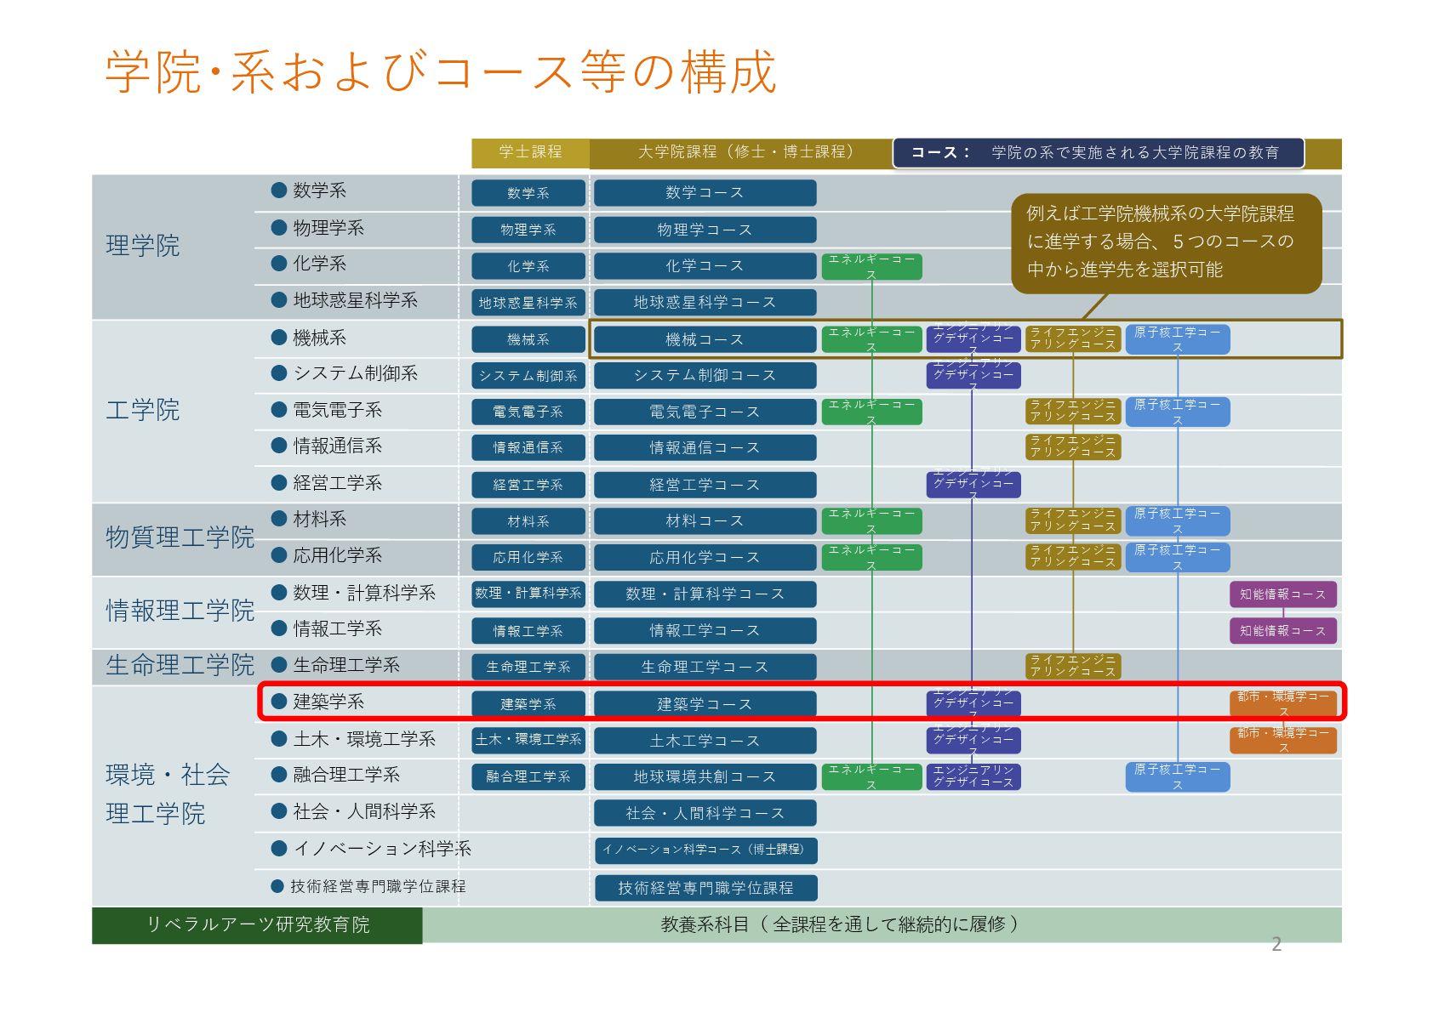Click the 建築学コース box
This screenshot has width=1433, height=1012.
pyautogui.click(x=705, y=704)
